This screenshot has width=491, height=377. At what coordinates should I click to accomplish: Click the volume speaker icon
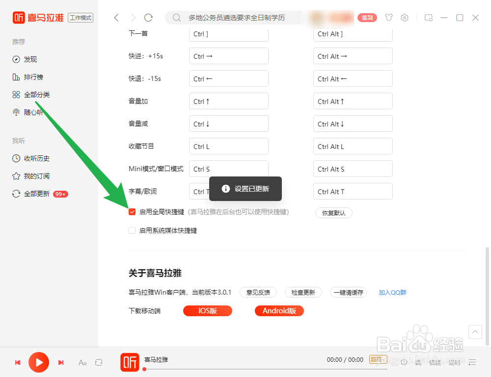click(x=404, y=362)
